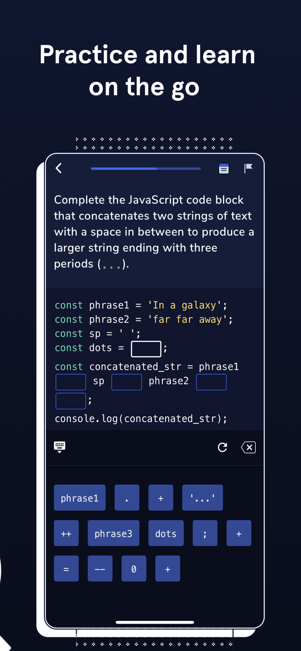
Task: Select the phrase1 answer token
Action: tap(79, 498)
